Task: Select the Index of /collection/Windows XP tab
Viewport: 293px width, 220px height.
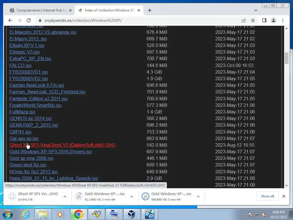Action: click(109, 10)
